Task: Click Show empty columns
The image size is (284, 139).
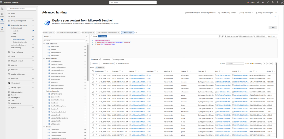Action: click(x=123, y=63)
